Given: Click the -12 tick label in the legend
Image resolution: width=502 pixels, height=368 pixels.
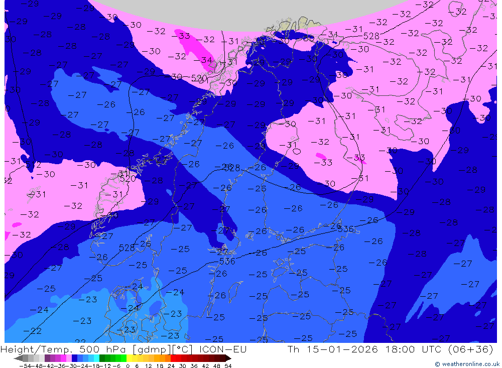Looking at the screenshot, I should point(105,366).
